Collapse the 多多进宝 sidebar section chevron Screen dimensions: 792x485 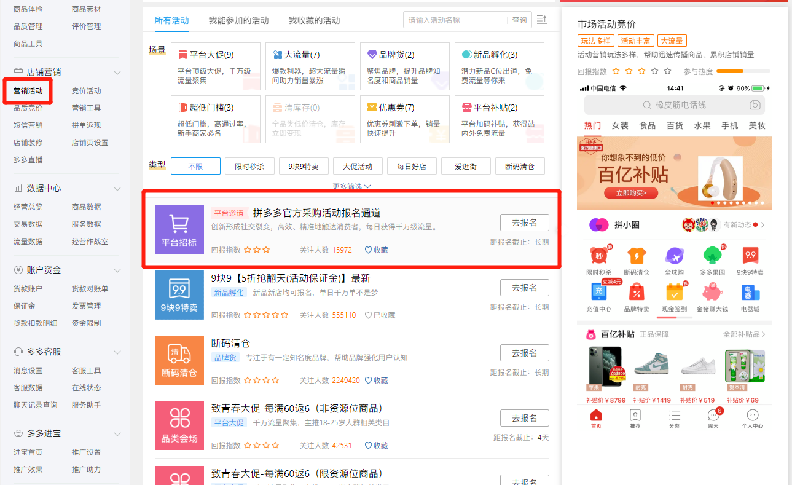(117, 434)
